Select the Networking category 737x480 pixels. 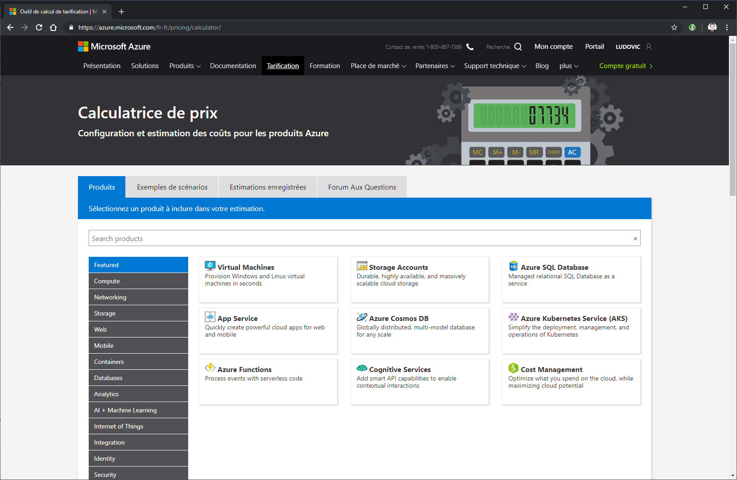(x=138, y=297)
